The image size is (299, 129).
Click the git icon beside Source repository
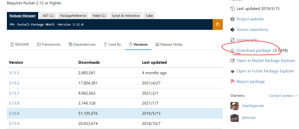(232, 30)
